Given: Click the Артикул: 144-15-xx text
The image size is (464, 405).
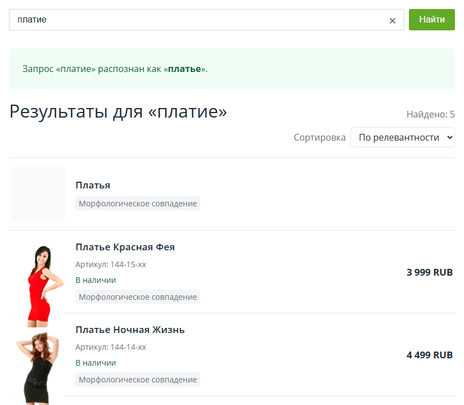Looking at the screenshot, I should pos(111,264).
